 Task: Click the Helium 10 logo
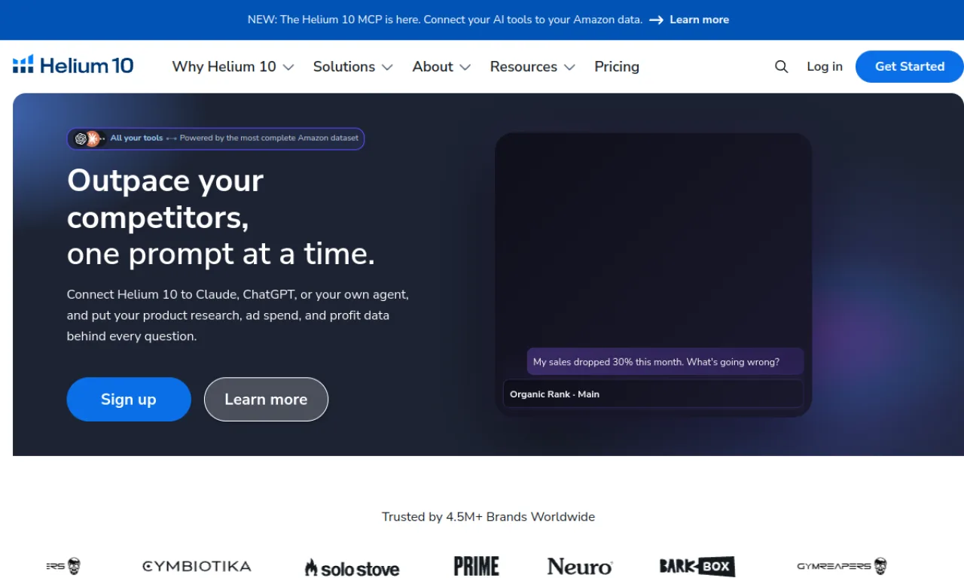click(73, 65)
